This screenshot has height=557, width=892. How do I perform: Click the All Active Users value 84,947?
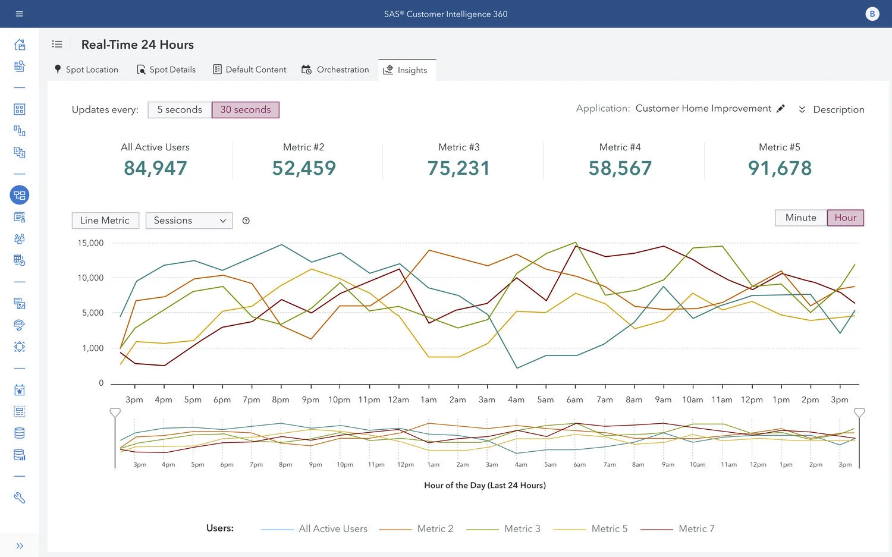(155, 168)
